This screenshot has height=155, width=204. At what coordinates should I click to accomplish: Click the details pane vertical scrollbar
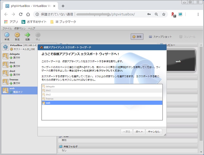(x=201, y=94)
